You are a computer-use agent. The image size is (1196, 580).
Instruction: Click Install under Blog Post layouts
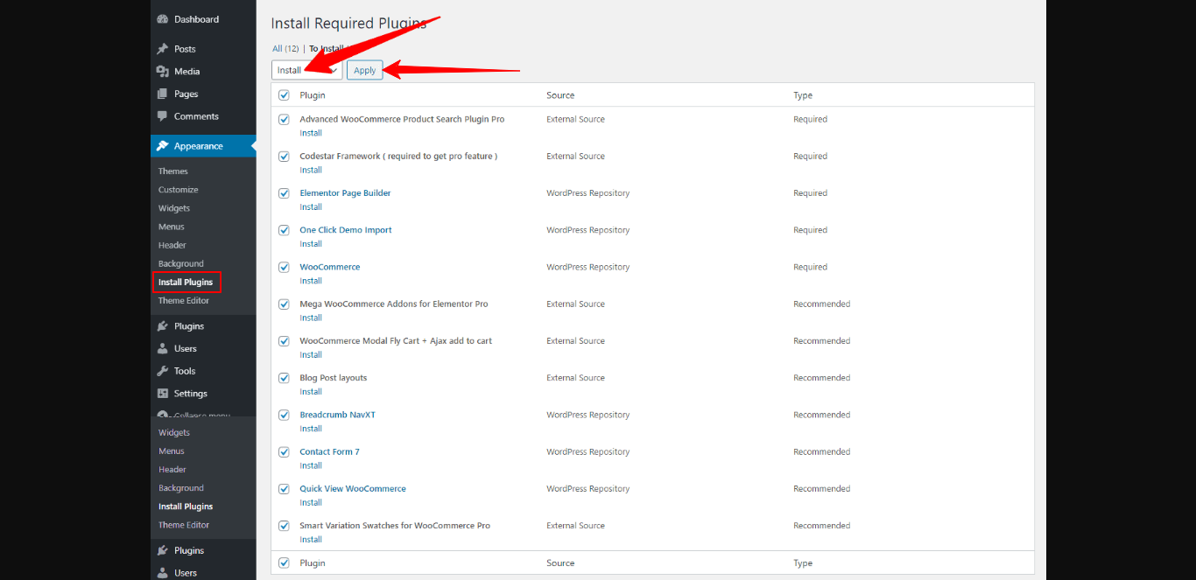tap(311, 392)
